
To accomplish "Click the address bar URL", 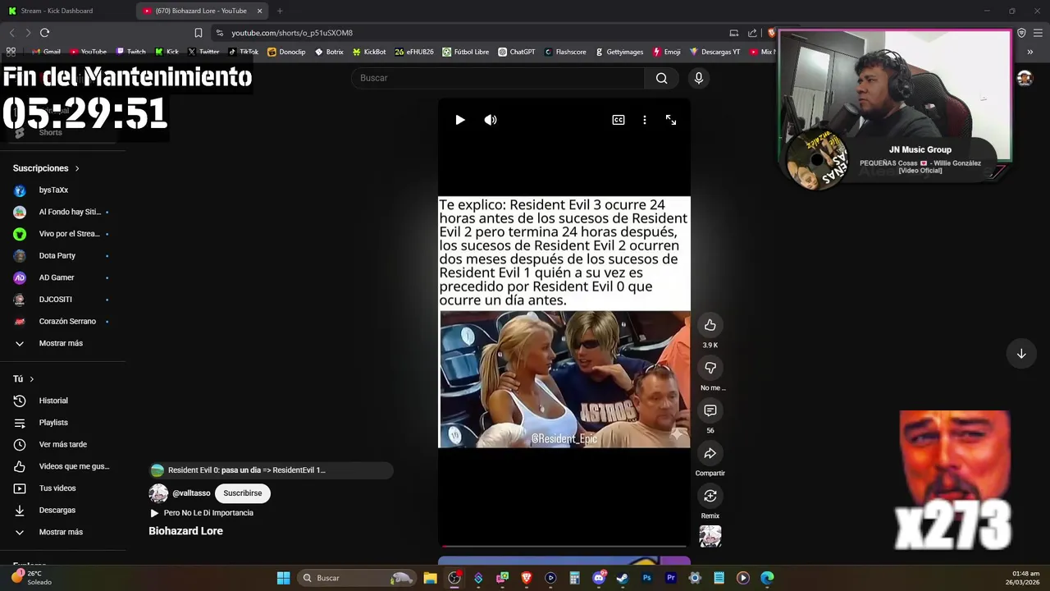I will 292,33.
